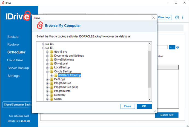
Task: Close the Browse My Computer dialog with X
Action: point(153,18)
